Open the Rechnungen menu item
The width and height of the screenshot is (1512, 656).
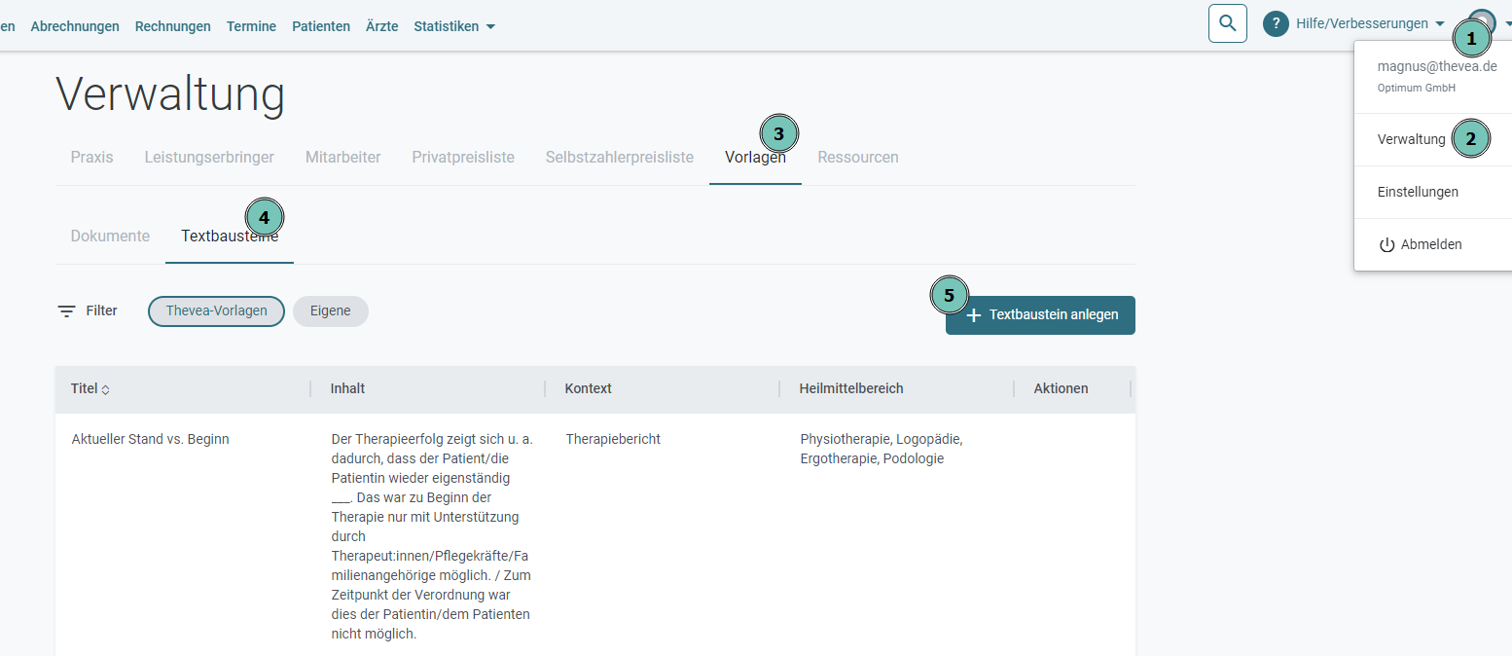(173, 26)
